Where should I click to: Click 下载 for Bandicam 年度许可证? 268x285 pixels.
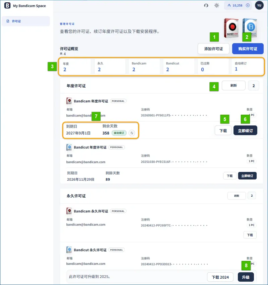pyautogui.click(x=223, y=130)
